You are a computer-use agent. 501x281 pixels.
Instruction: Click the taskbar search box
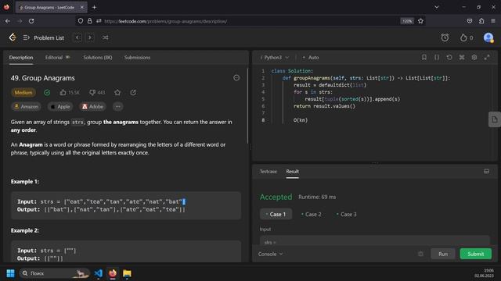[x=54, y=273]
